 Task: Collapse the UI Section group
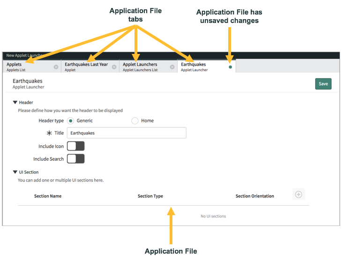15,172
